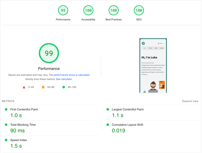This screenshot has height=153, width=202.
Task: Click the Speed Index metric label
Action: [x=18, y=140]
